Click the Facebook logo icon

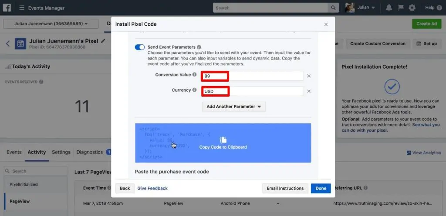7,8
